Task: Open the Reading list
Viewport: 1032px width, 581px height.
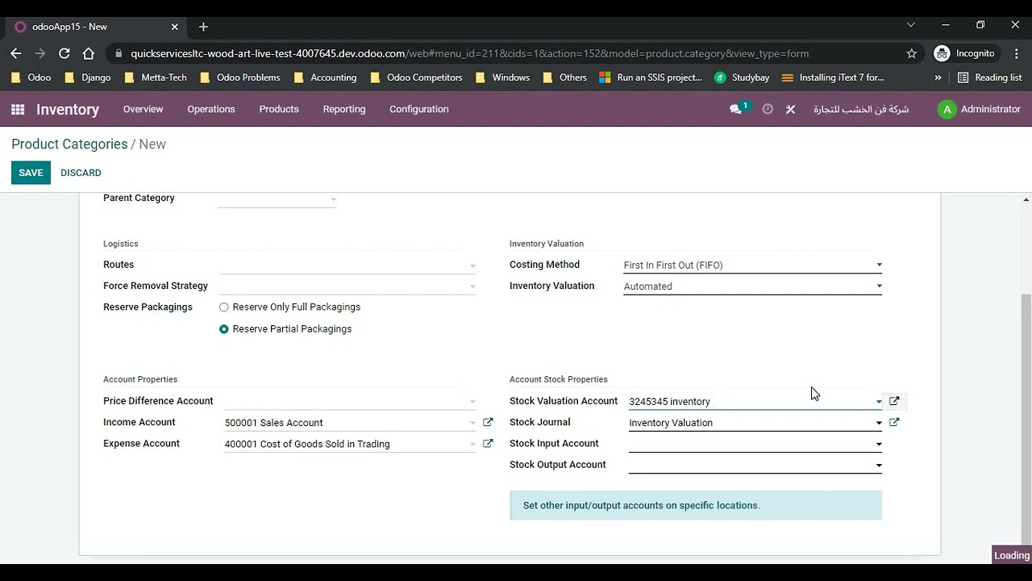Action: click(x=989, y=77)
